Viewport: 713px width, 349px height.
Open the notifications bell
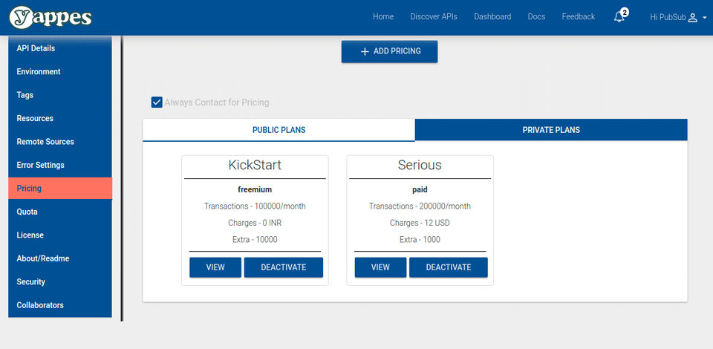(x=619, y=17)
